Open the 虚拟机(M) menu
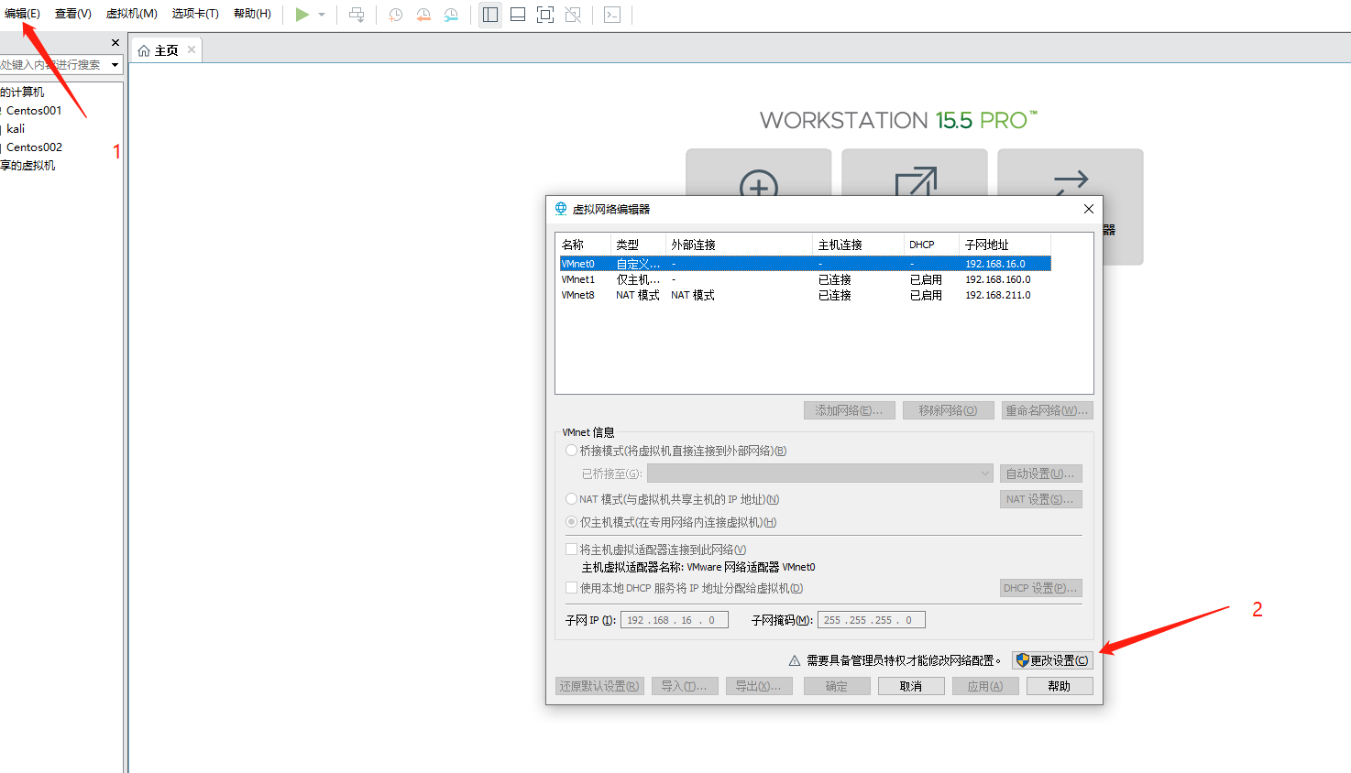 (132, 14)
